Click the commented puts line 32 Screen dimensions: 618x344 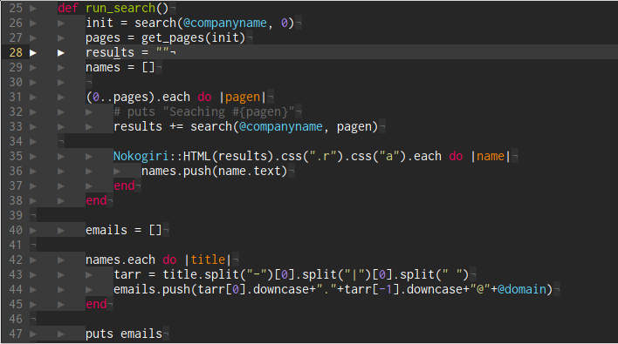tap(203, 112)
